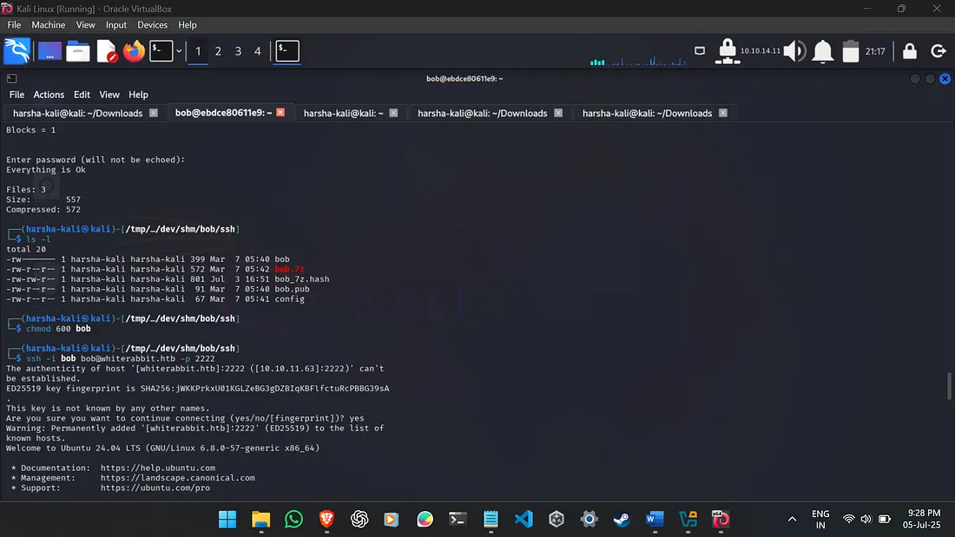Open the notification bell in the tray

click(x=821, y=51)
